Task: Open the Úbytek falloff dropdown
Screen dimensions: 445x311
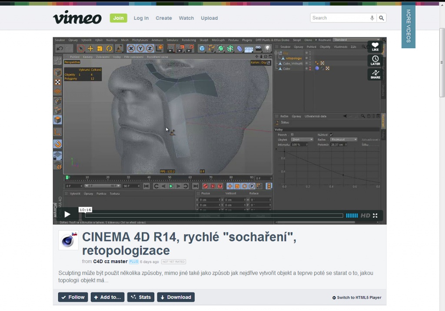Action: tap(302, 140)
